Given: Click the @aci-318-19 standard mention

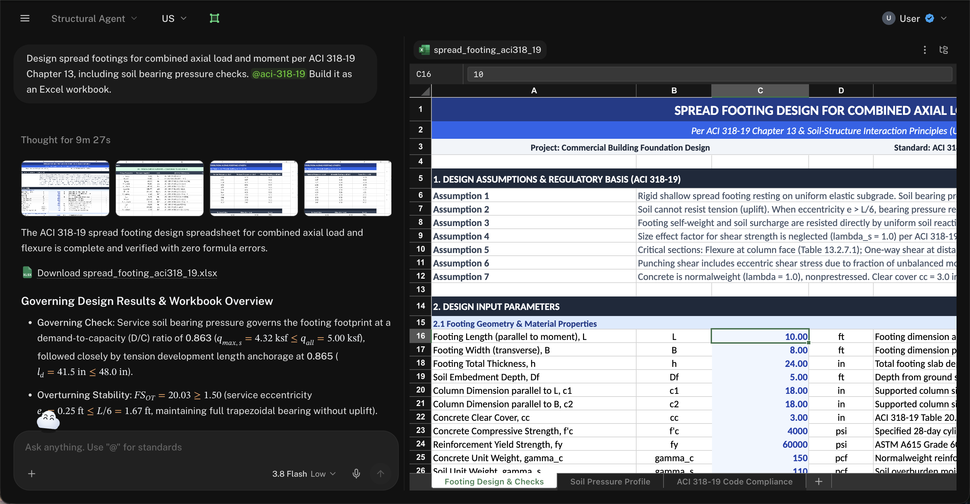Looking at the screenshot, I should coord(278,74).
